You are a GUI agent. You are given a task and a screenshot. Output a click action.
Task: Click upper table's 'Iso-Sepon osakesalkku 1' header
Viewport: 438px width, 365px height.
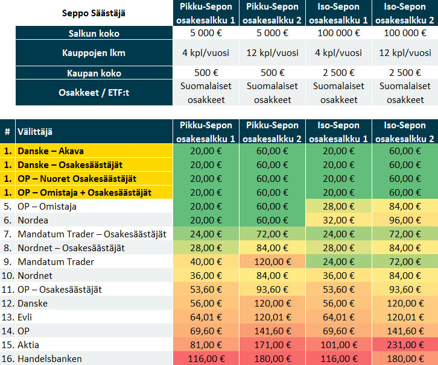339,13
